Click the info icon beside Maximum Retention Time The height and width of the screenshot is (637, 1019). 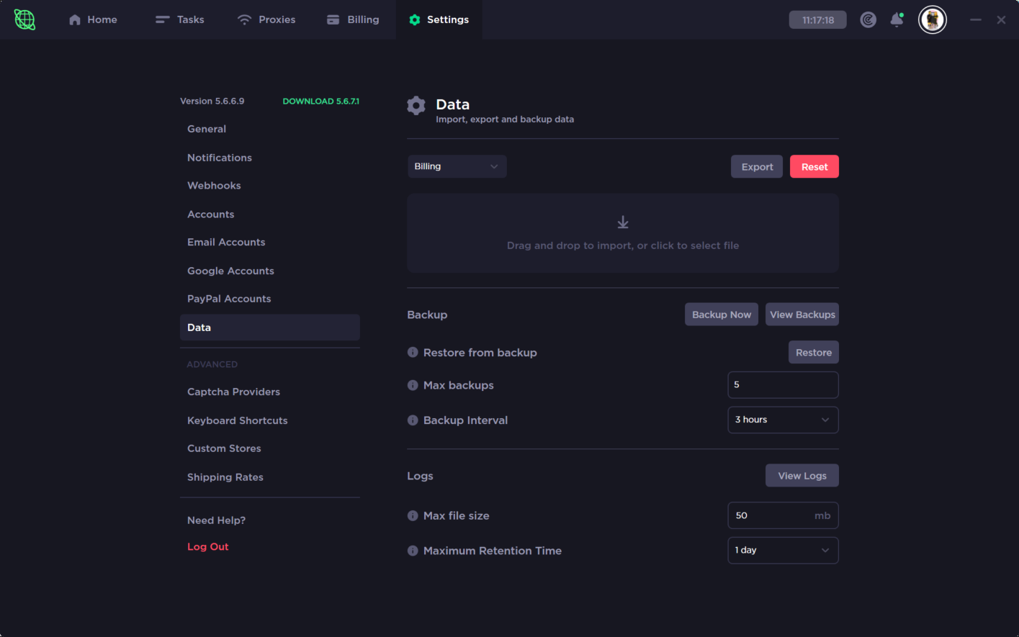click(x=413, y=551)
